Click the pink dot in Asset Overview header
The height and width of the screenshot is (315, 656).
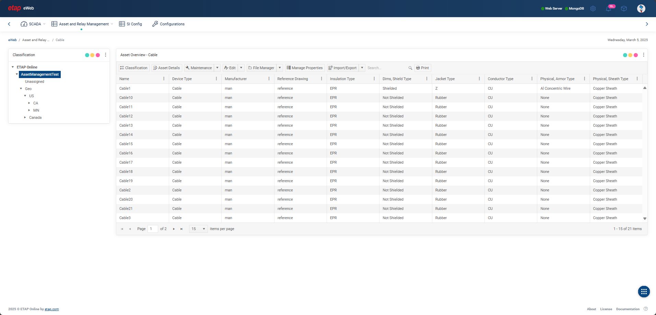636,55
